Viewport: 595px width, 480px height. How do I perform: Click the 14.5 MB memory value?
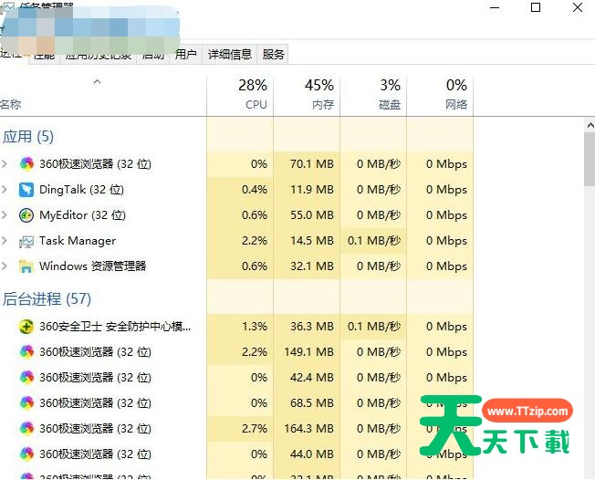point(312,241)
